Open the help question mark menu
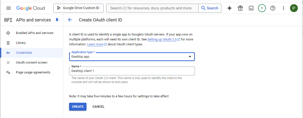This screenshot has width=303, height=118. pyautogui.click(x=273, y=8)
